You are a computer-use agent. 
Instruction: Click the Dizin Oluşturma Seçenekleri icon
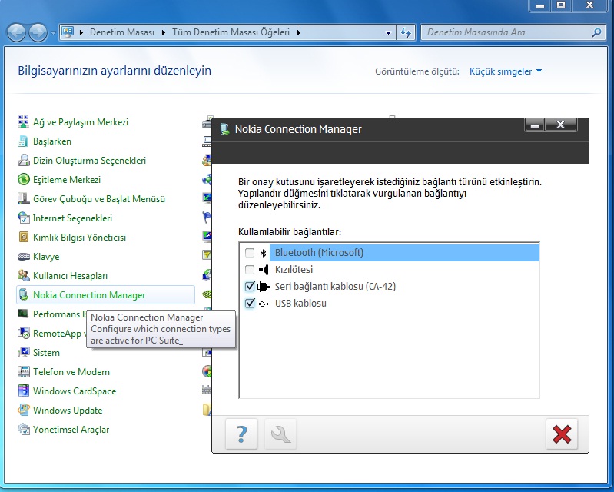24,160
